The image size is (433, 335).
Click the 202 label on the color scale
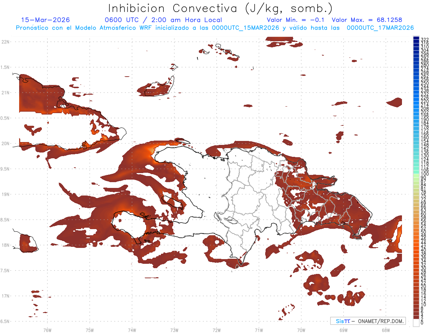click(424, 112)
